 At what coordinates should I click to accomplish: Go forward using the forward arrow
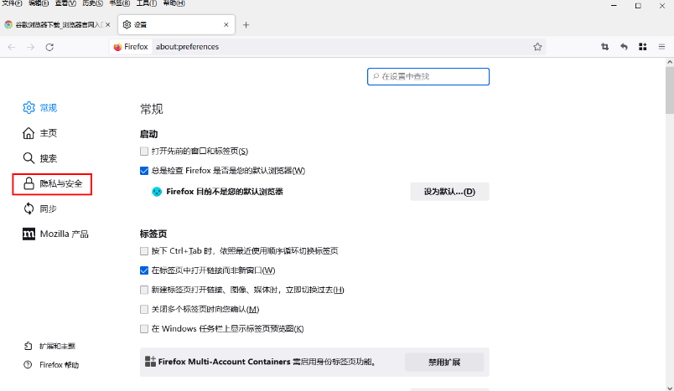pyautogui.click(x=30, y=47)
